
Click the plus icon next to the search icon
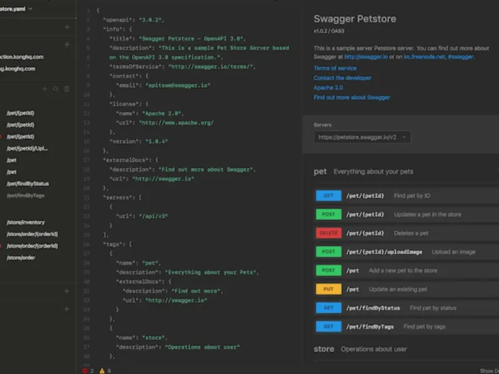coord(44,89)
